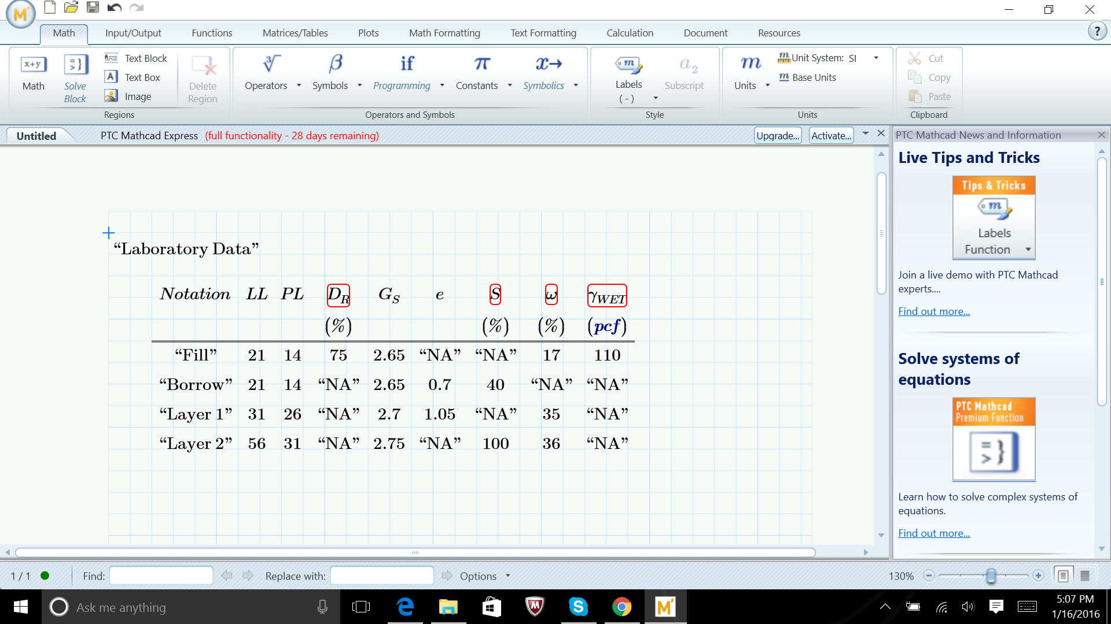Insert a Math region
1111x624 pixels.
[34, 73]
